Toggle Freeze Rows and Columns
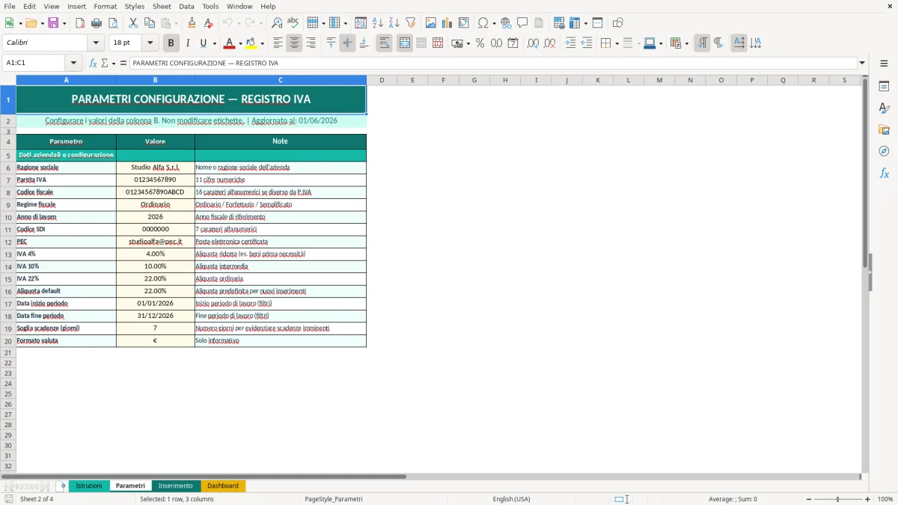898x505 pixels. click(x=575, y=23)
